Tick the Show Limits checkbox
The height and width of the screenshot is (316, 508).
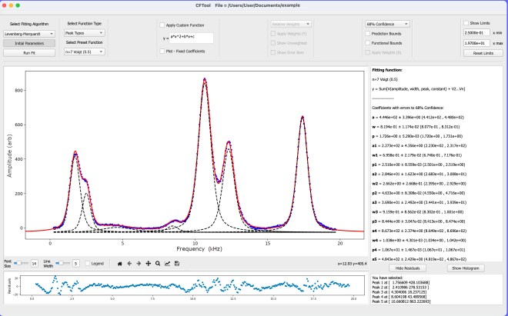click(467, 24)
